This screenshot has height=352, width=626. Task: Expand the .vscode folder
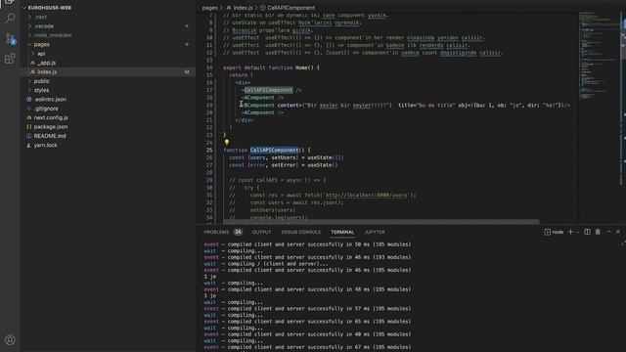[30, 26]
